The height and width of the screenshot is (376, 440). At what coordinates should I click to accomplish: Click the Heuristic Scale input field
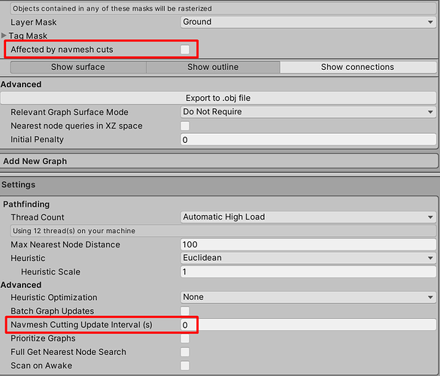(x=308, y=271)
